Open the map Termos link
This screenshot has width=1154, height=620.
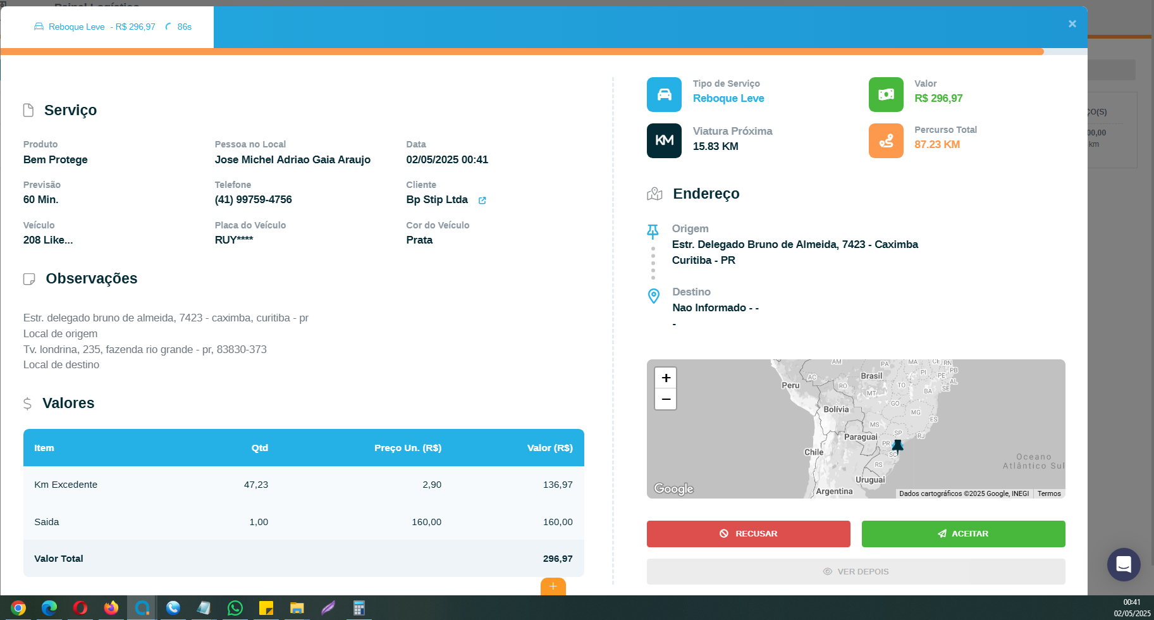pos(1049,493)
